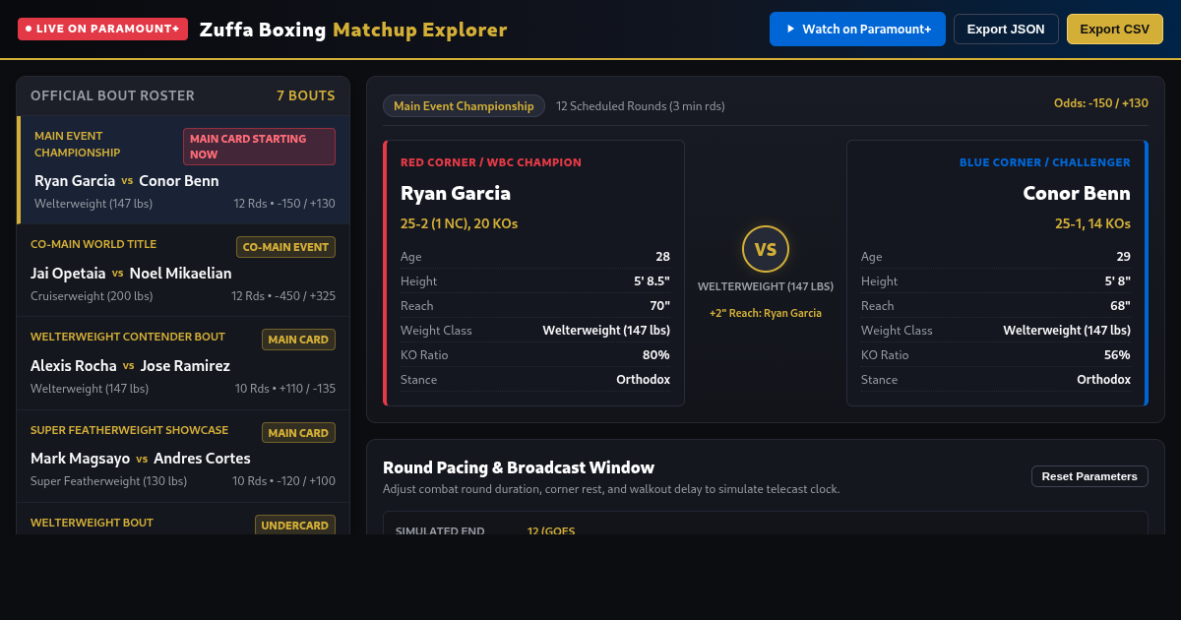Click the Watch on Paramount+ button
1181x620 pixels.
857,30
